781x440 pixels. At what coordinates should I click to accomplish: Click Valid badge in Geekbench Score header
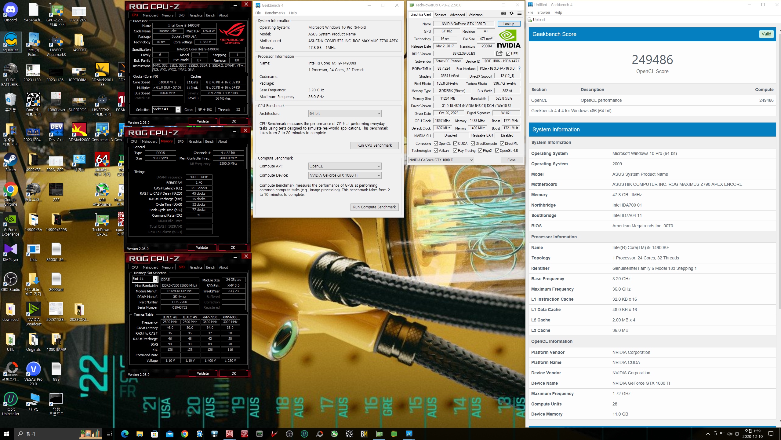click(x=766, y=34)
